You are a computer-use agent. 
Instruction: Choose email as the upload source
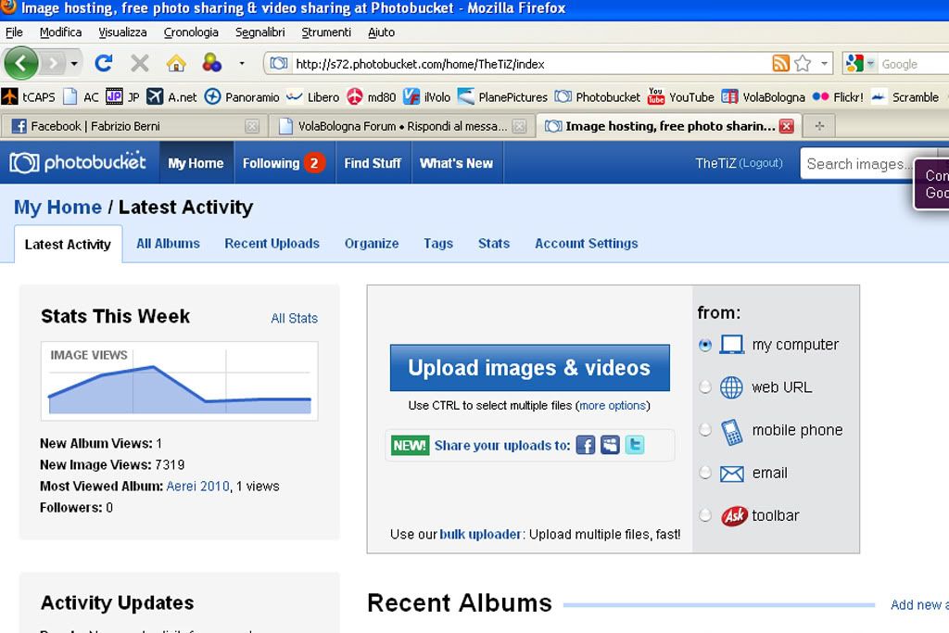(705, 473)
